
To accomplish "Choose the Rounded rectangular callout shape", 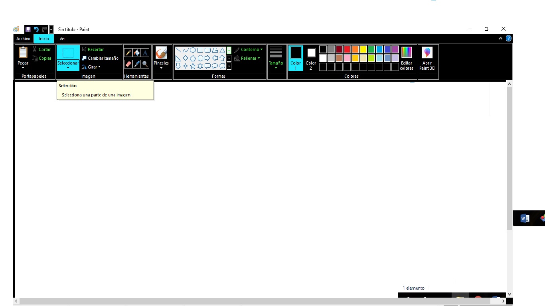I will [x=207, y=66].
